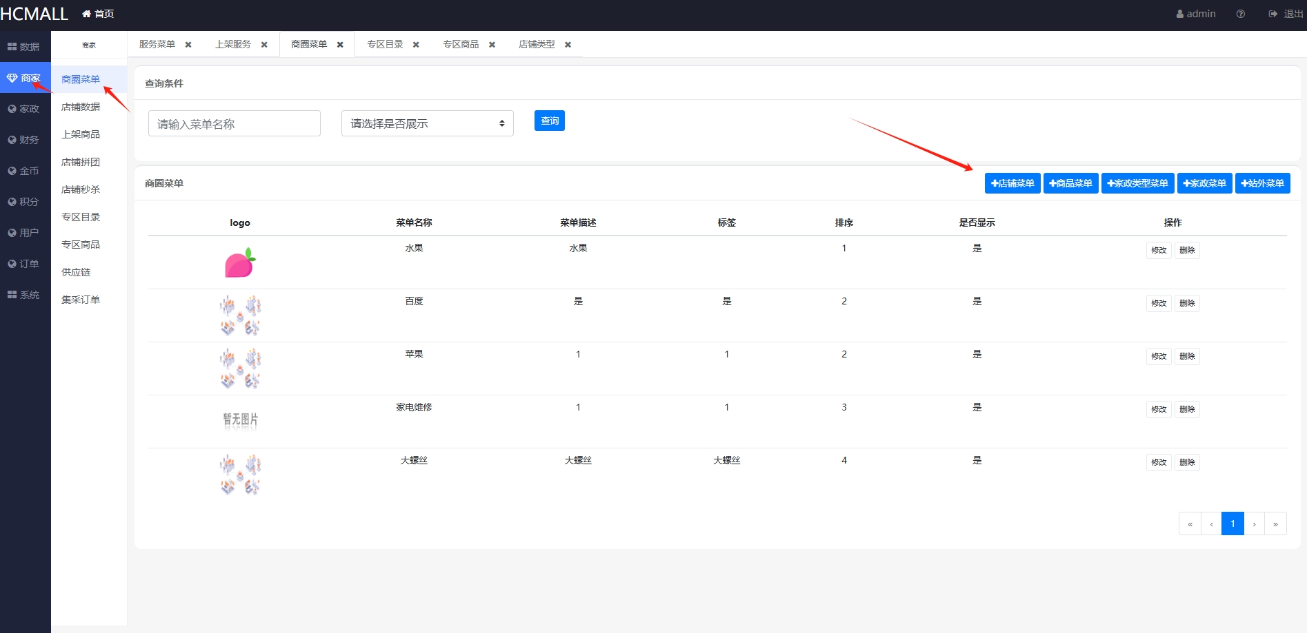The height and width of the screenshot is (633, 1307).
Task: Open the 系统 sidebar section
Action: (25, 295)
